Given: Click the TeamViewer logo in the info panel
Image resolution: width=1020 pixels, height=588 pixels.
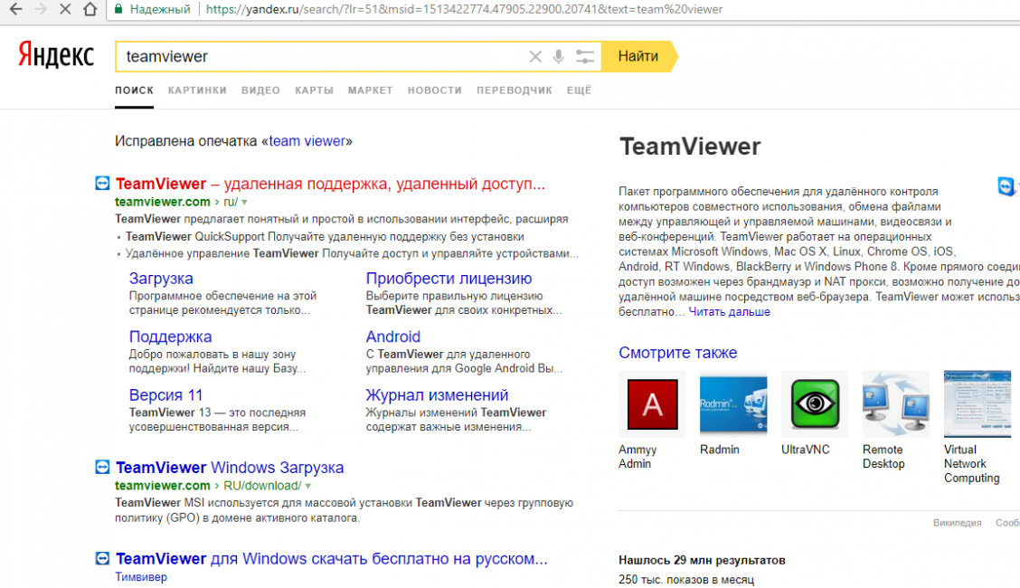Looking at the screenshot, I should [1006, 186].
